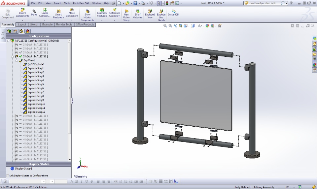Click Zoom to Fit icon
The height and width of the screenshot is (189, 317).
coord(165,26)
